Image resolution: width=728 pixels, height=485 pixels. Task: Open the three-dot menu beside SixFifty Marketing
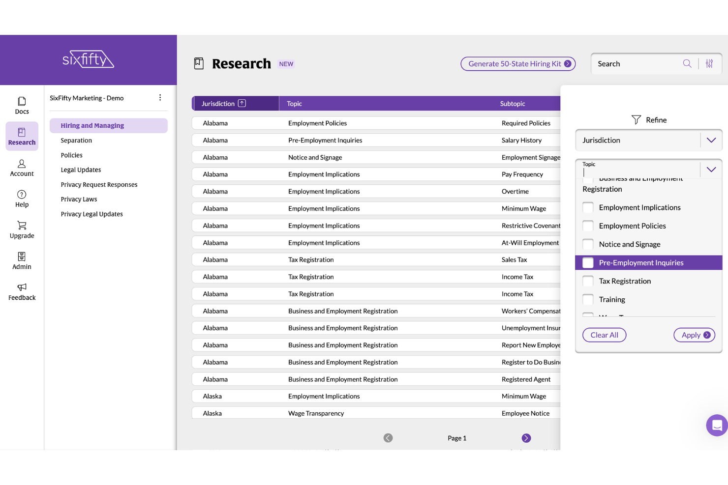click(160, 98)
